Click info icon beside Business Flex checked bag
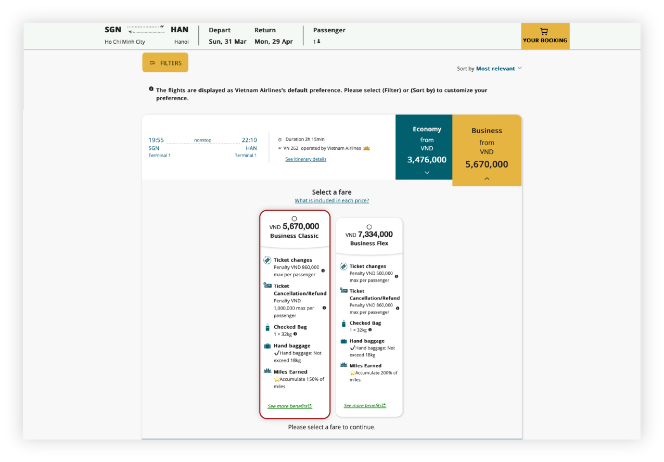The image size is (664, 462). (x=370, y=330)
